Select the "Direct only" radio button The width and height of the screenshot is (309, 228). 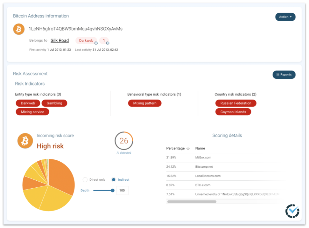[x=85, y=179]
